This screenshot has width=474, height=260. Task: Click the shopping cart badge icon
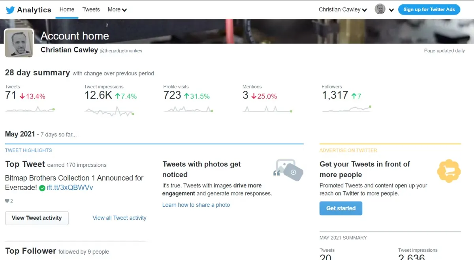(x=449, y=171)
